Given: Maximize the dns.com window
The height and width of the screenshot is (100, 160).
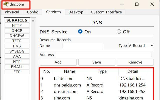Looking at the screenshot, I should (137, 4).
